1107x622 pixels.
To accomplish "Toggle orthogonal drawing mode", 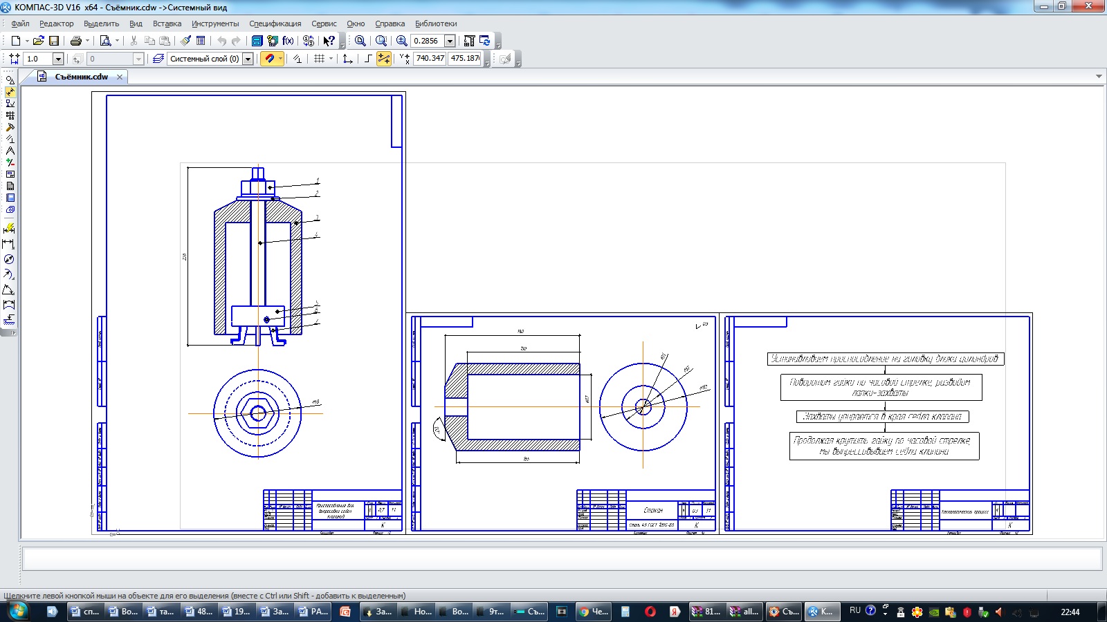I will [x=368, y=59].
